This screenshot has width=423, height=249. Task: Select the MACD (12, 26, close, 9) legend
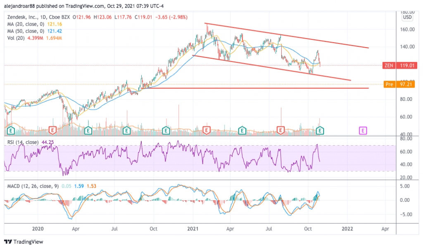pos(33,186)
